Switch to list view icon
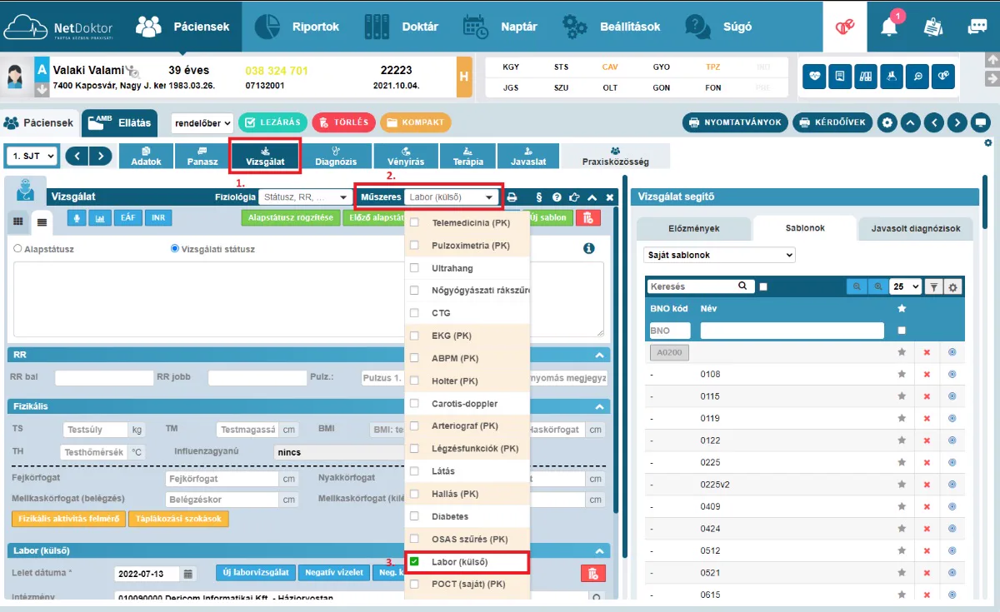 click(x=41, y=221)
